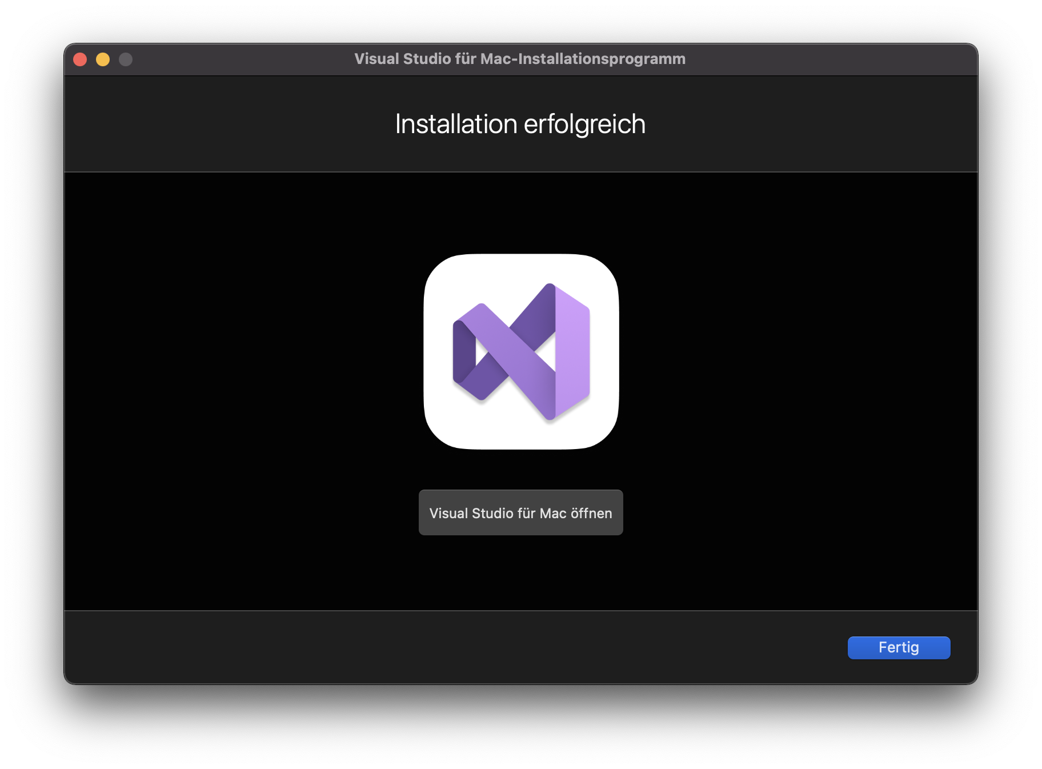Viewport: 1042px width, 769px height.
Task: Click the purple Visual Studio logo icon
Action: click(521, 351)
